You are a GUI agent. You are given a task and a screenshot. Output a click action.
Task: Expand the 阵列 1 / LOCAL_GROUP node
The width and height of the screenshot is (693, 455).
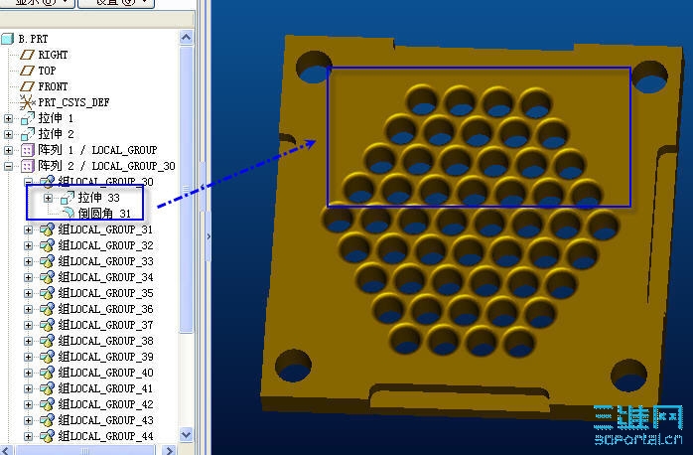pos(8,150)
